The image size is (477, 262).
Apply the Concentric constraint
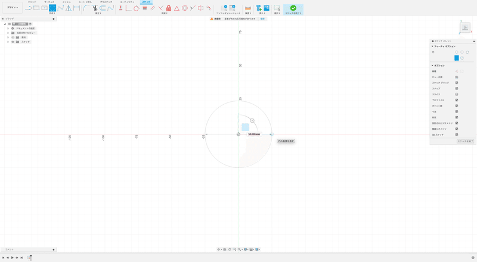coord(185,8)
